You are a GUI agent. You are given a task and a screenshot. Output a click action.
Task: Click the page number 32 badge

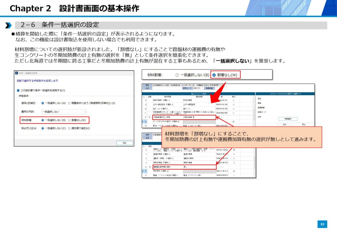point(322,224)
